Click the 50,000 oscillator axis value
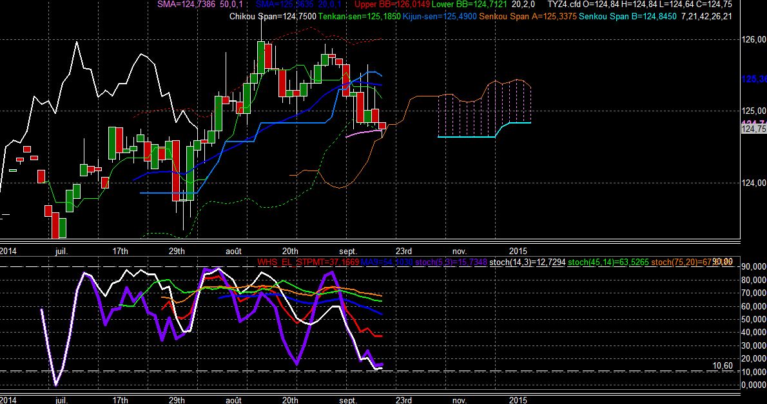 point(754,319)
